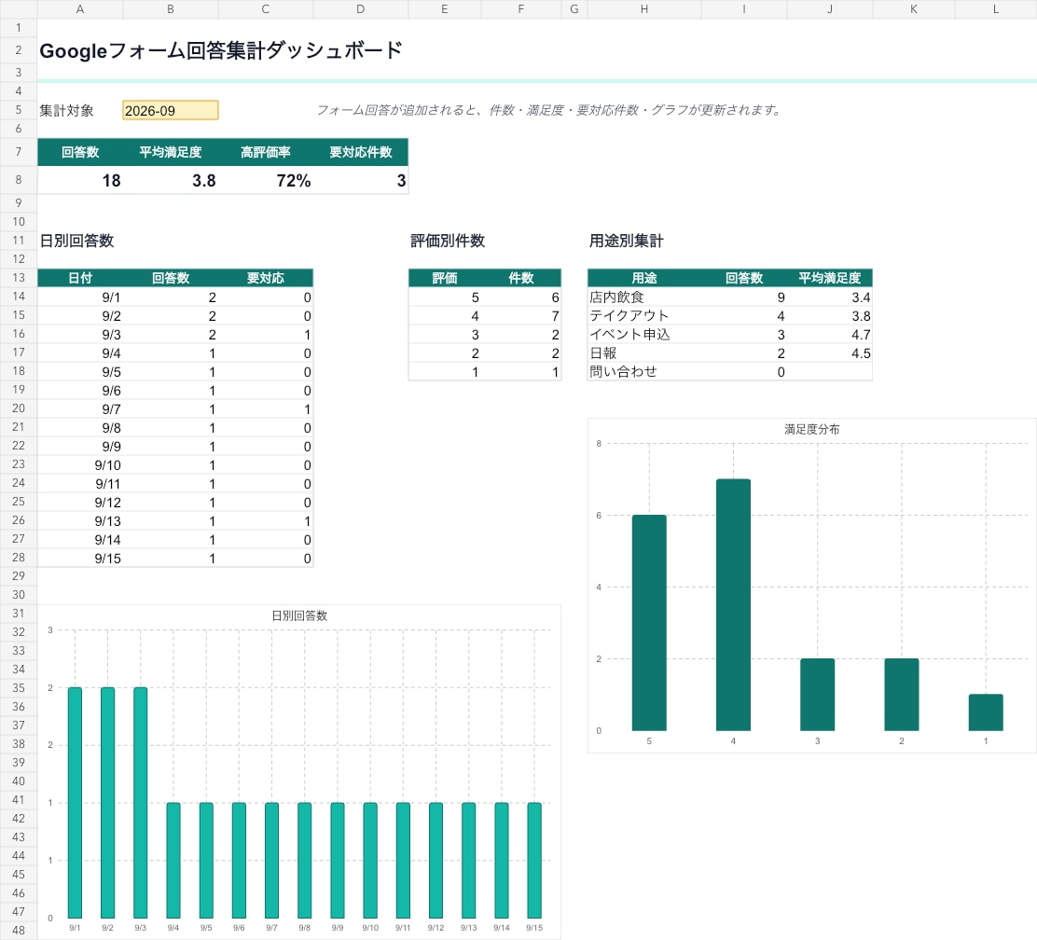Select row 30 header

19,595
